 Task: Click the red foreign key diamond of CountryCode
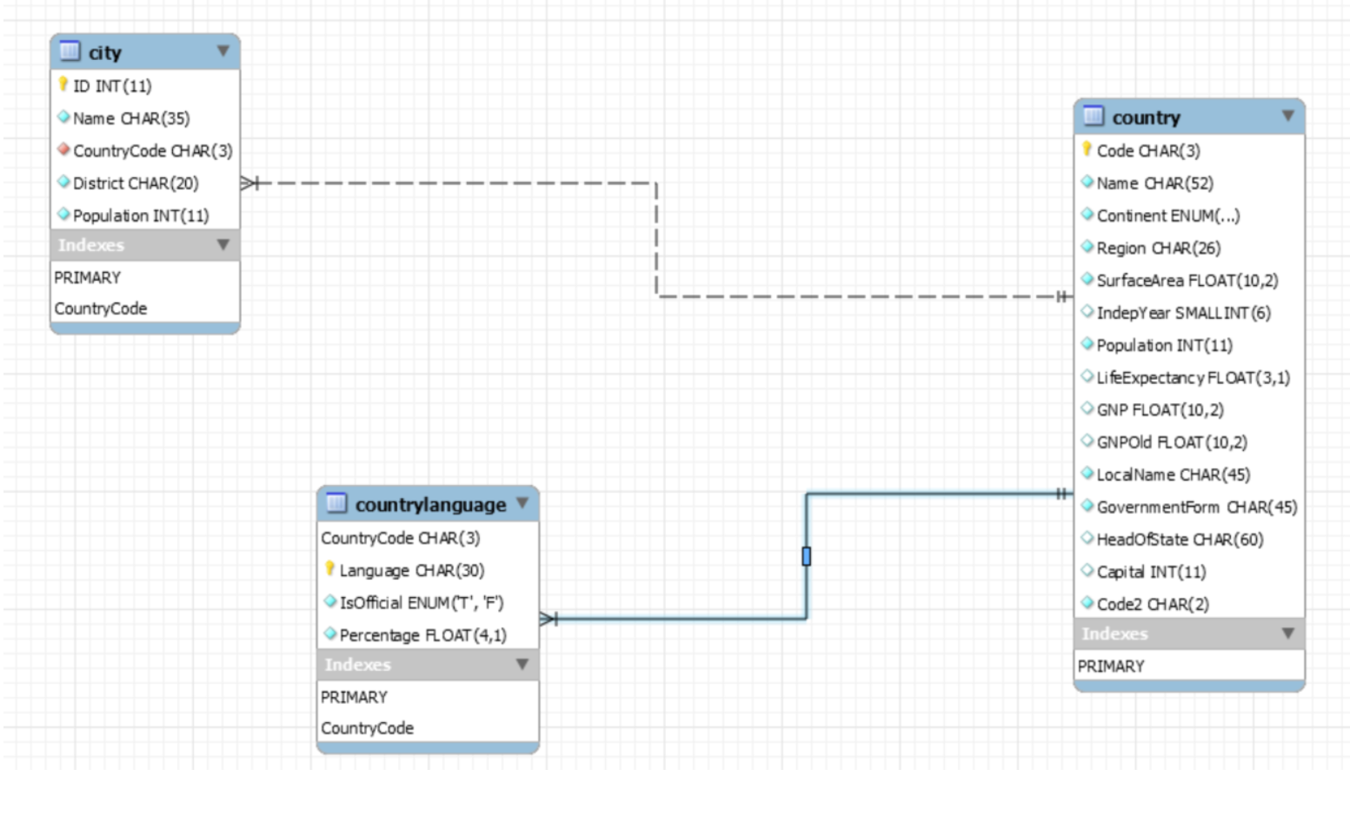point(63,150)
